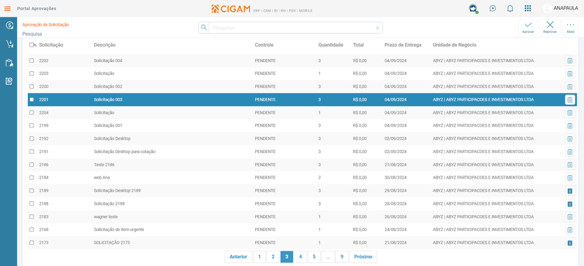The image size is (584, 266).
Task: Open details icon for request 2200
Action: click(569, 87)
